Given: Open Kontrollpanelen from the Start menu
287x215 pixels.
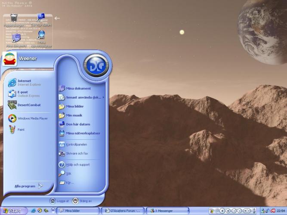Looking at the screenshot, I should [76, 144].
